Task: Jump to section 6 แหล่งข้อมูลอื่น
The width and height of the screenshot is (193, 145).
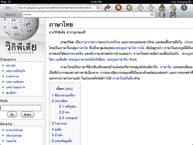Action: point(62,141)
